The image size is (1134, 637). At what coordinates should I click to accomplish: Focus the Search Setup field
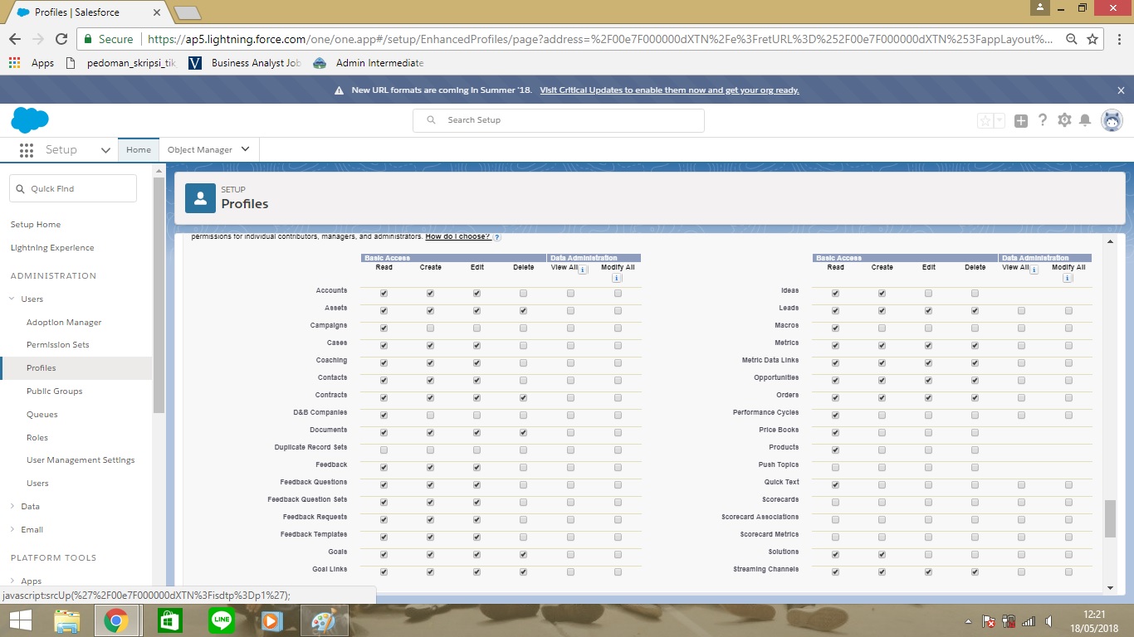(559, 120)
